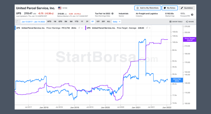Expand the Daily interval dropdown

117,22
